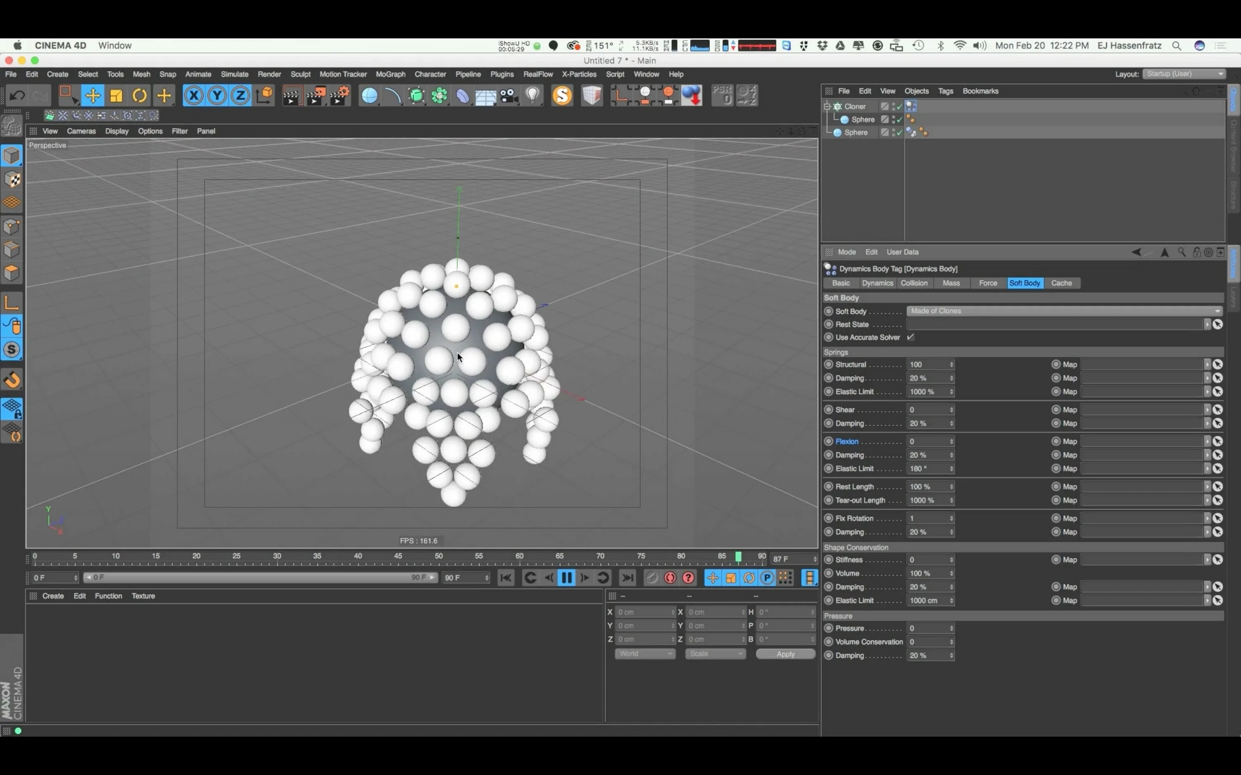
Task: Collapse the Cloner hierarchy tree
Action: pyautogui.click(x=827, y=107)
